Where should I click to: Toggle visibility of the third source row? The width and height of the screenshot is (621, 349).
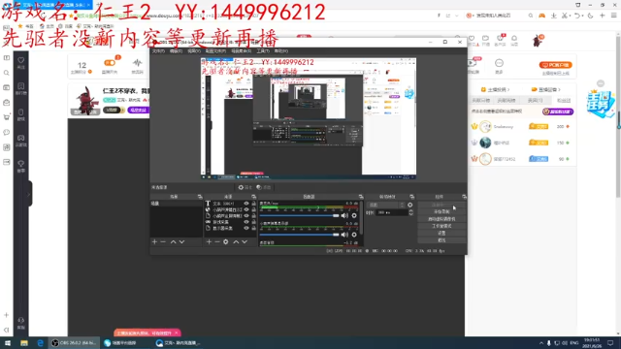[246, 216]
